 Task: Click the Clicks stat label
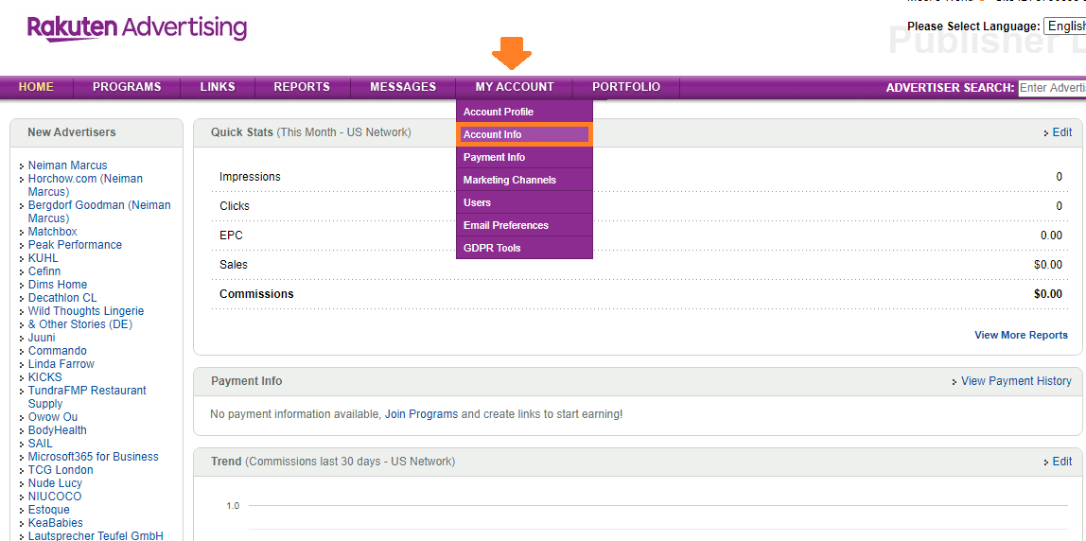click(234, 206)
